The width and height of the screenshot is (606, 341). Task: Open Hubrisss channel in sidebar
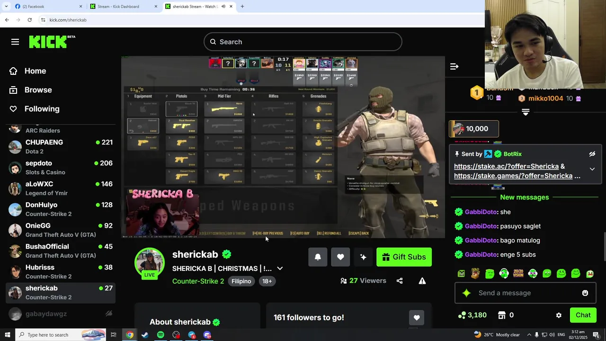pos(61,272)
